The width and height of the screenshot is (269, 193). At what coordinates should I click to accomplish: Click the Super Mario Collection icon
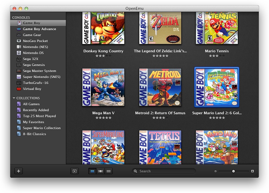click(x=19, y=128)
